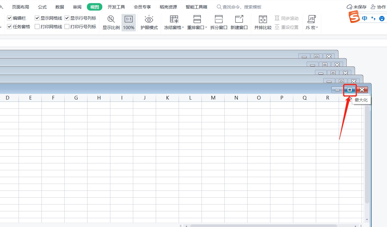Open the 开发工具 ribbon tab
The width and height of the screenshot is (387, 227).
(116, 7)
